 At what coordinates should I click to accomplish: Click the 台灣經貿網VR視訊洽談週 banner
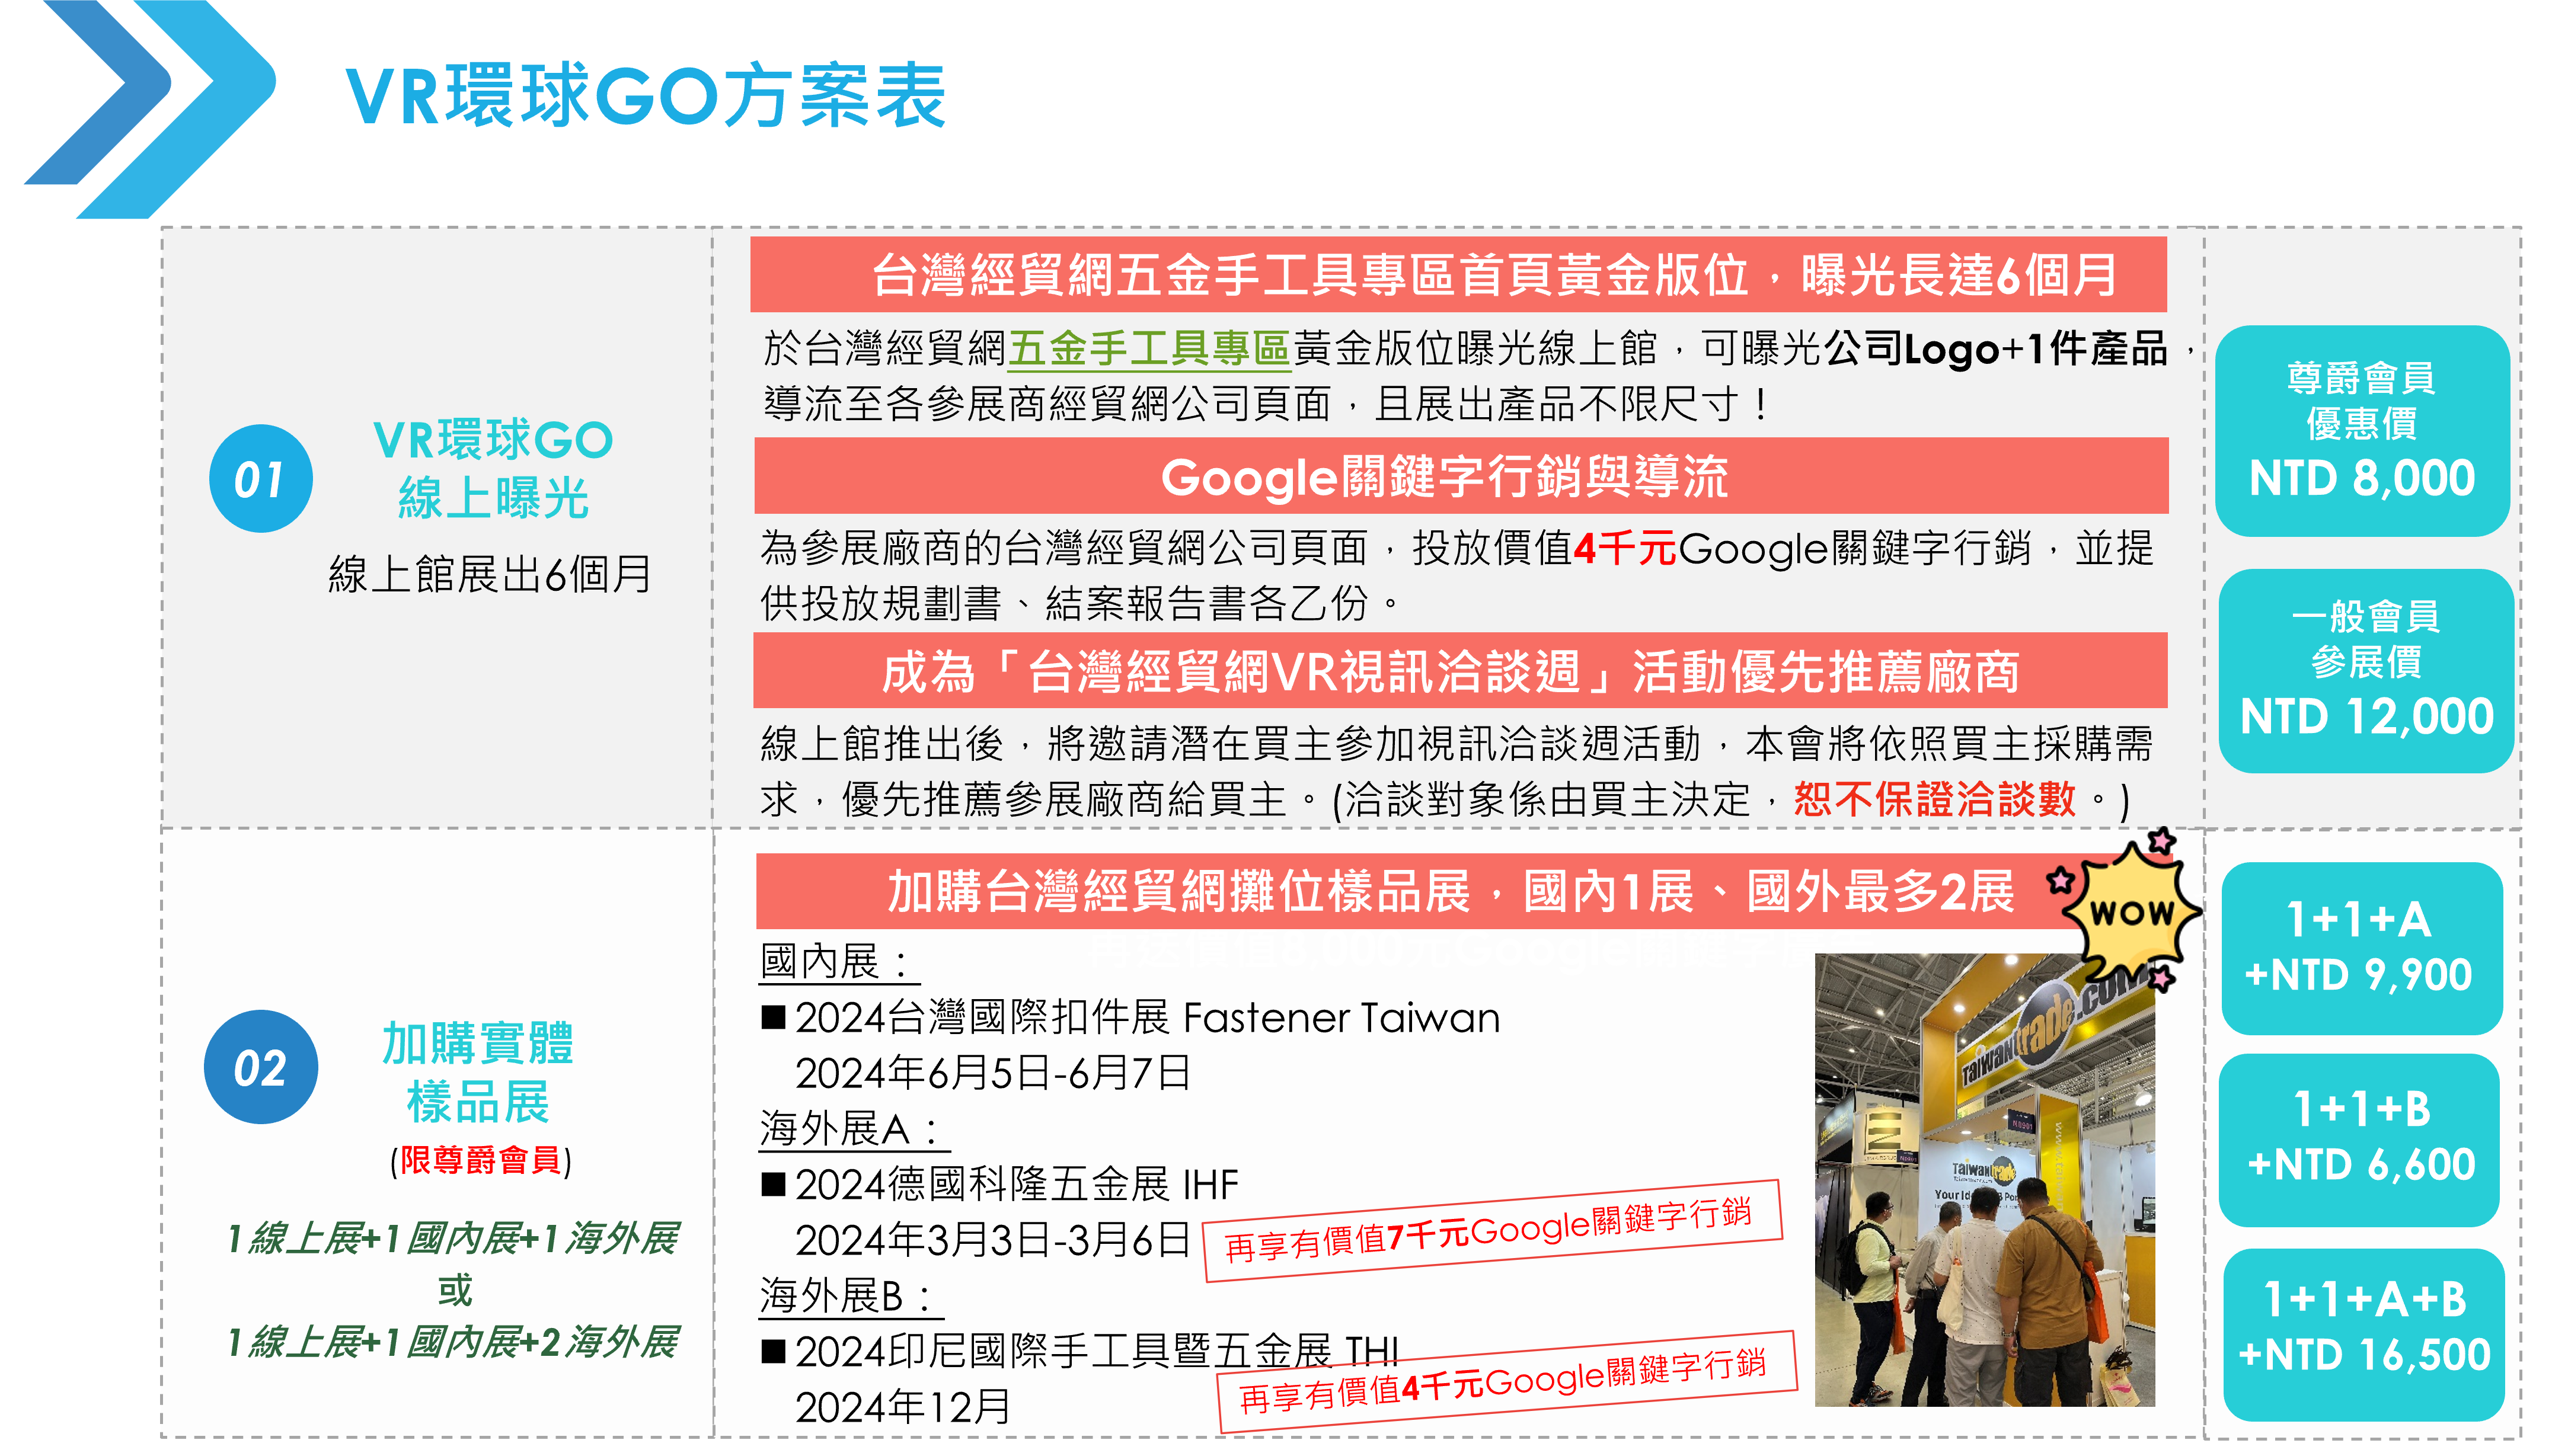(x=1459, y=670)
